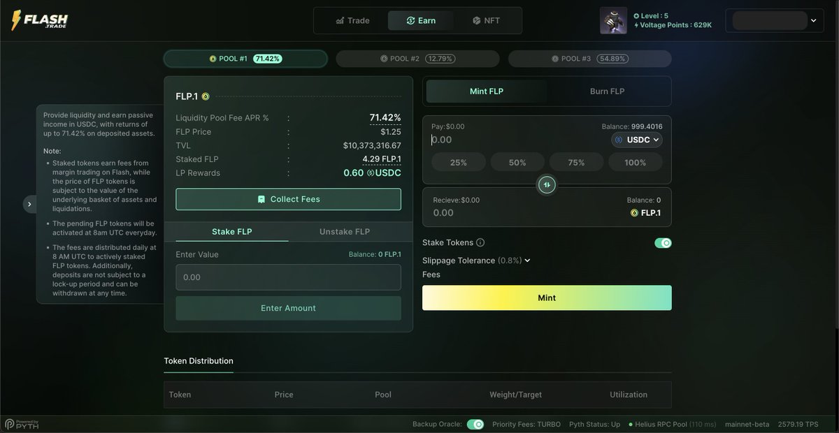
Task: Select the Stake FLP tab
Action: 232,232
